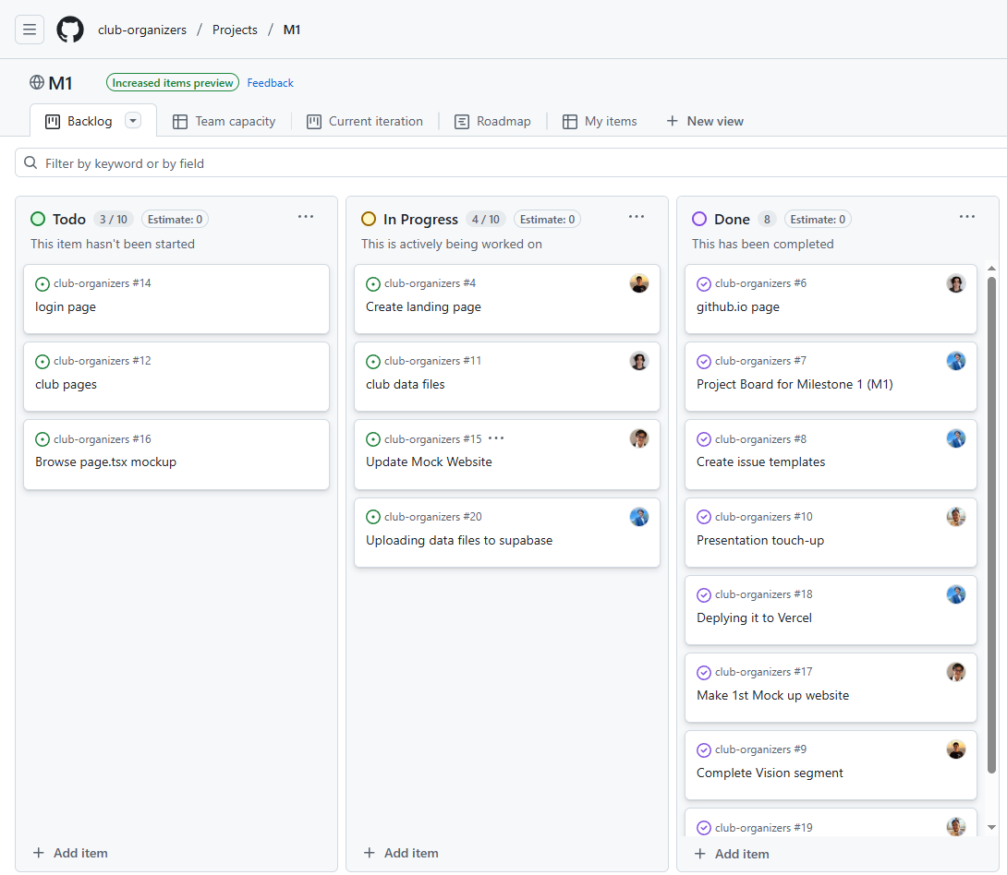Click assignee avatar on Presentation touch-up card
The height and width of the screenshot is (875, 1007).
[x=956, y=517]
